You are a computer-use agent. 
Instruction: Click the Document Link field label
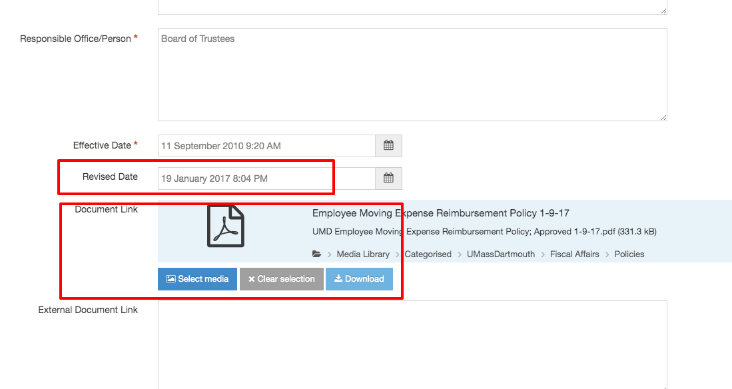(x=106, y=209)
